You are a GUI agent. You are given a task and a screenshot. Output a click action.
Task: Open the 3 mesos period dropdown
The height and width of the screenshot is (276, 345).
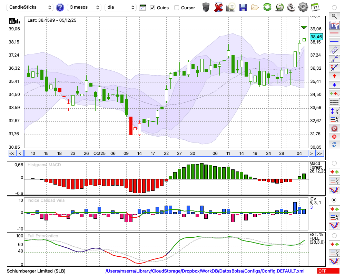click(x=85, y=7)
